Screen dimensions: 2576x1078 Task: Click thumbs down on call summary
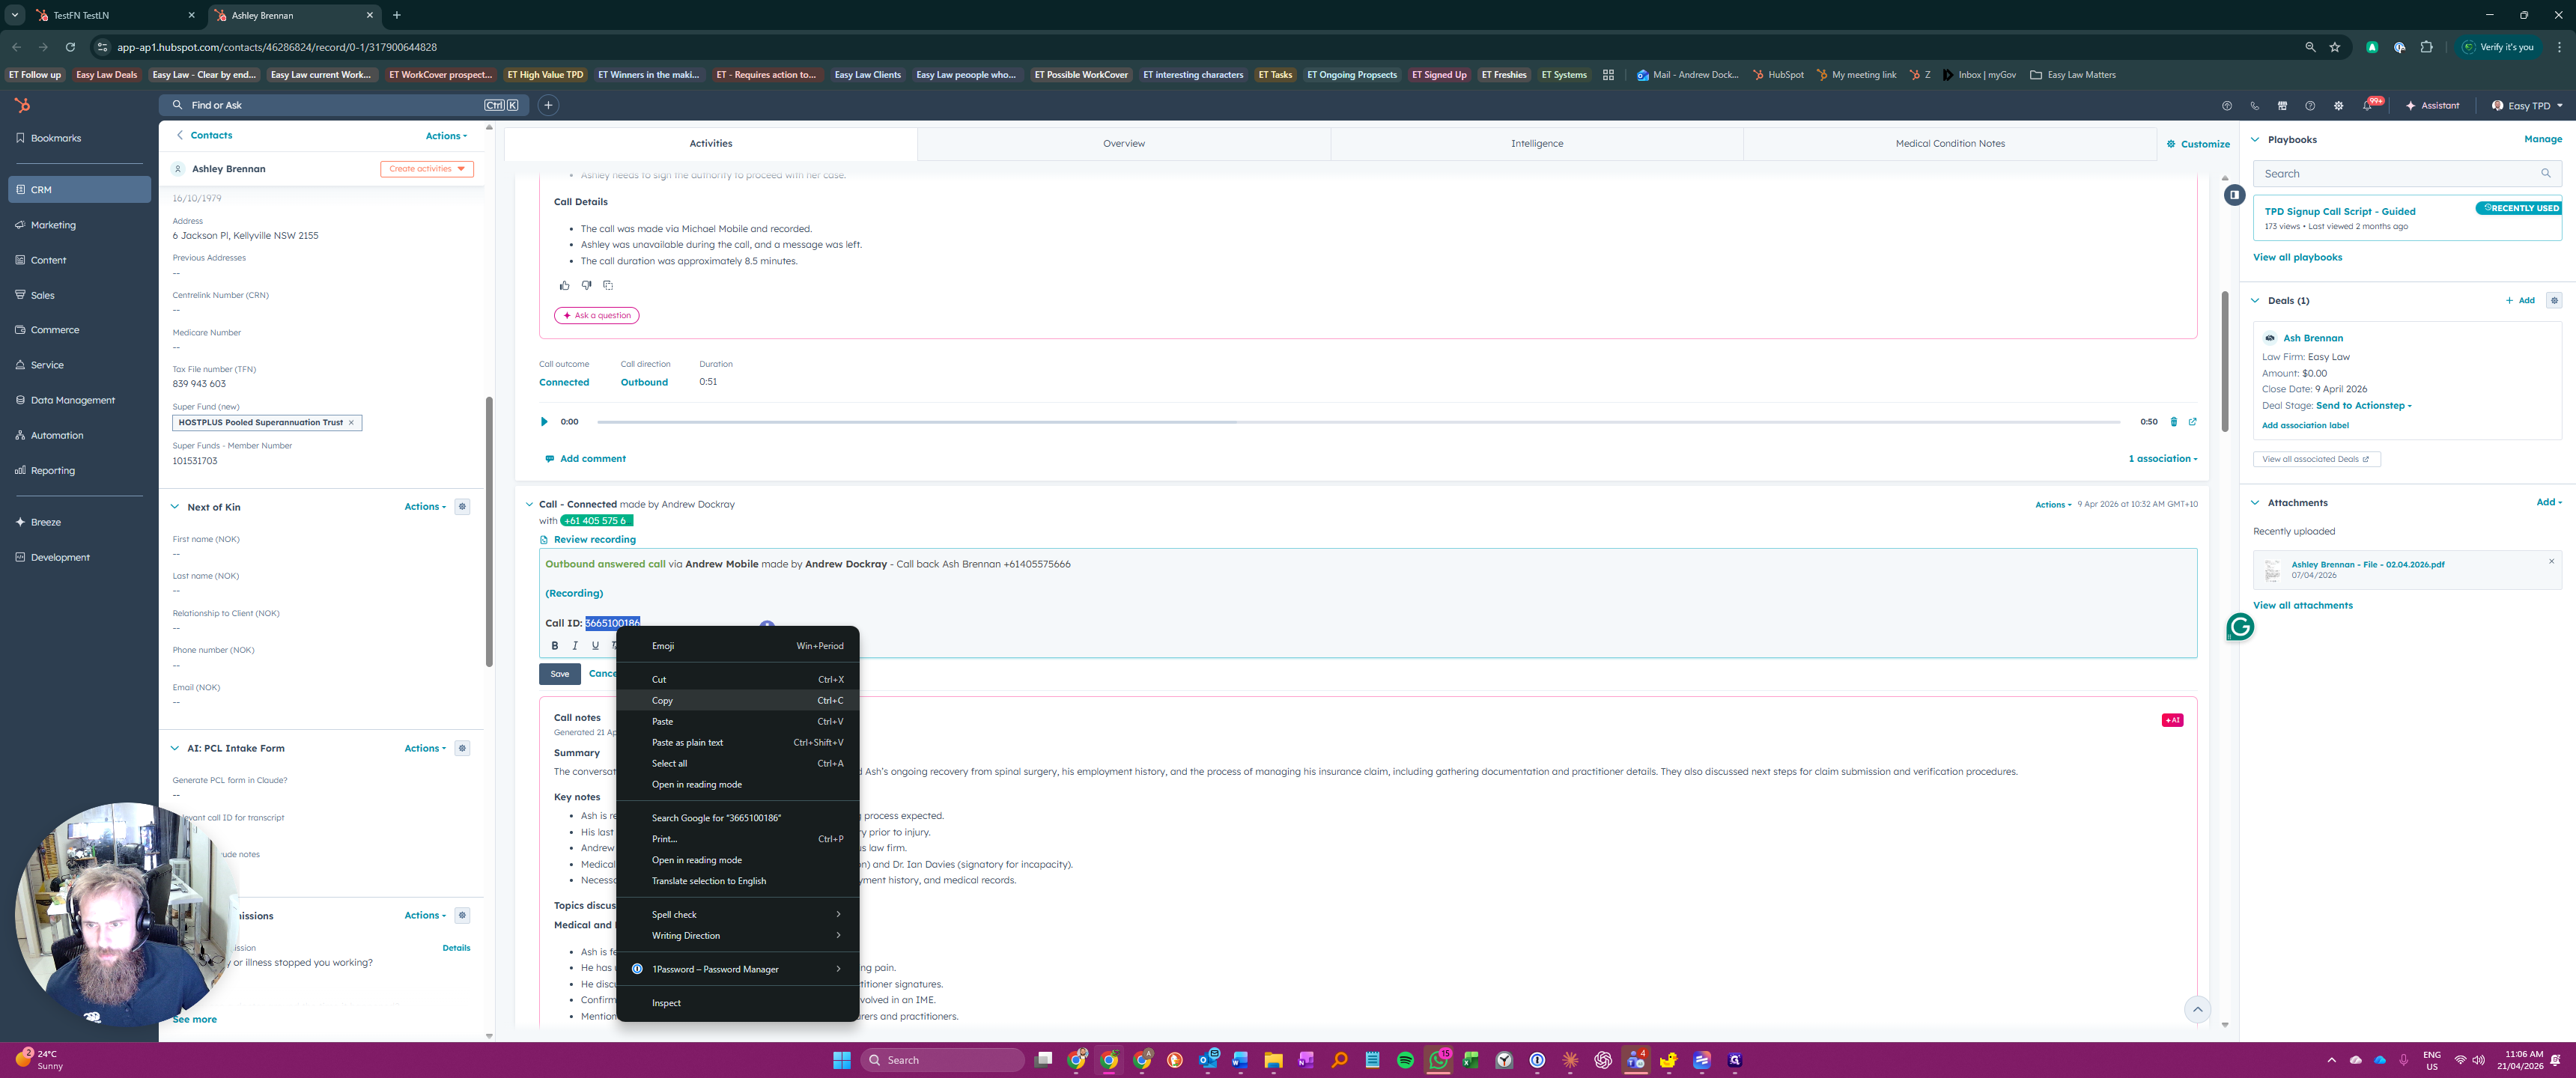(586, 286)
